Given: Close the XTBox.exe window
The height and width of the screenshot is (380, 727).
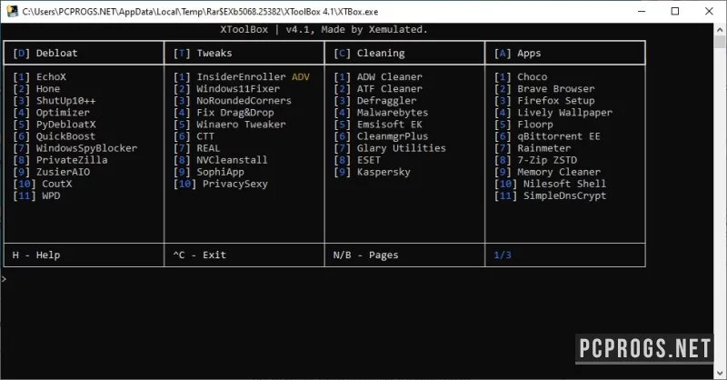Looking at the screenshot, I should pos(709,11).
